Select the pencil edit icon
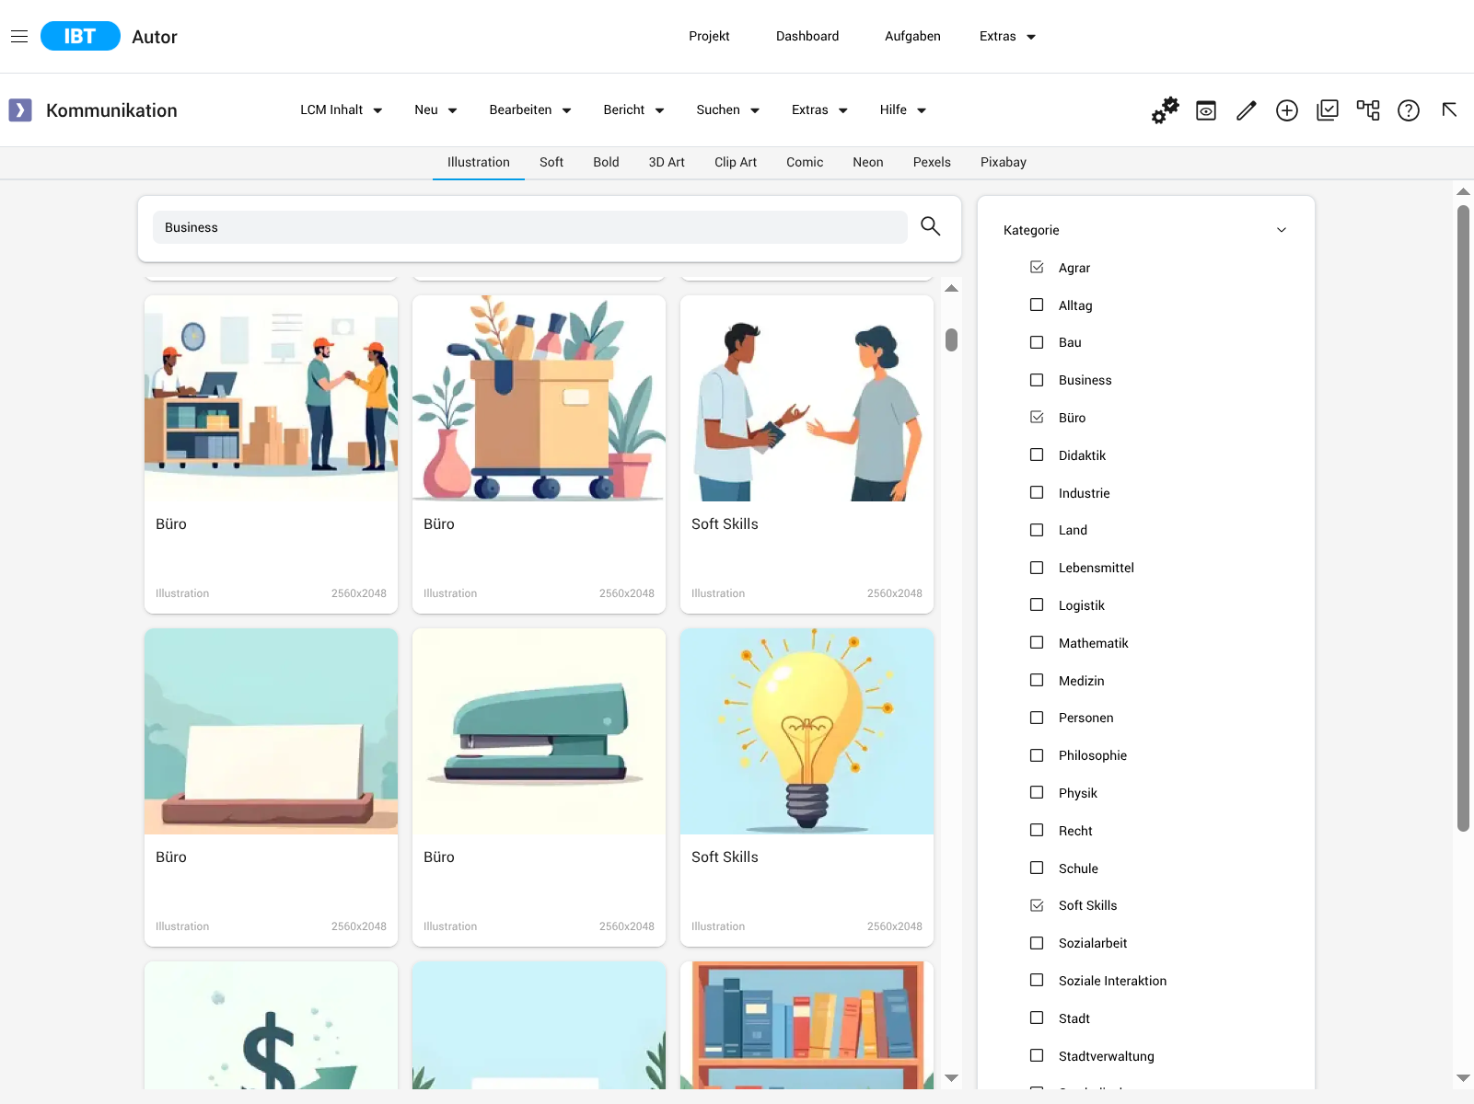This screenshot has height=1104, width=1474. click(x=1247, y=110)
